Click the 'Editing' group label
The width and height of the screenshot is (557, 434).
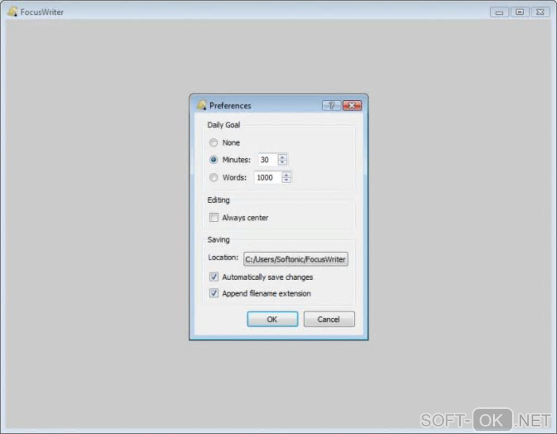pos(218,200)
